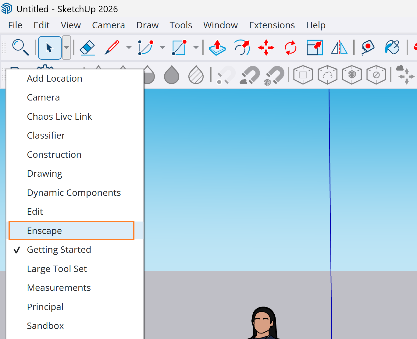Turn on the Chaos Live Link toolbar
Viewport: 417px width, 339px height.
[75, 117]
